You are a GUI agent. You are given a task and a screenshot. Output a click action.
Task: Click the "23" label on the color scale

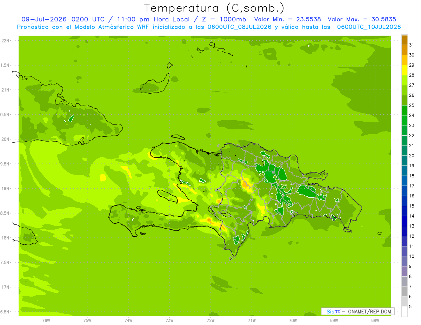point(412,126)
